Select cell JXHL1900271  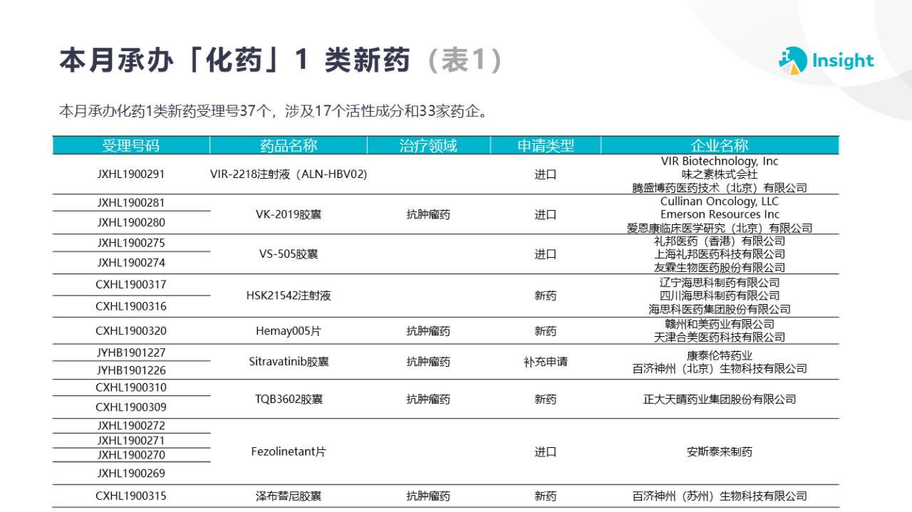coord(131,441)
